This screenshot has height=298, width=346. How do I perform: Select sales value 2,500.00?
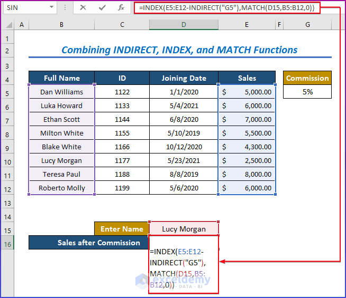coord(247,160)
